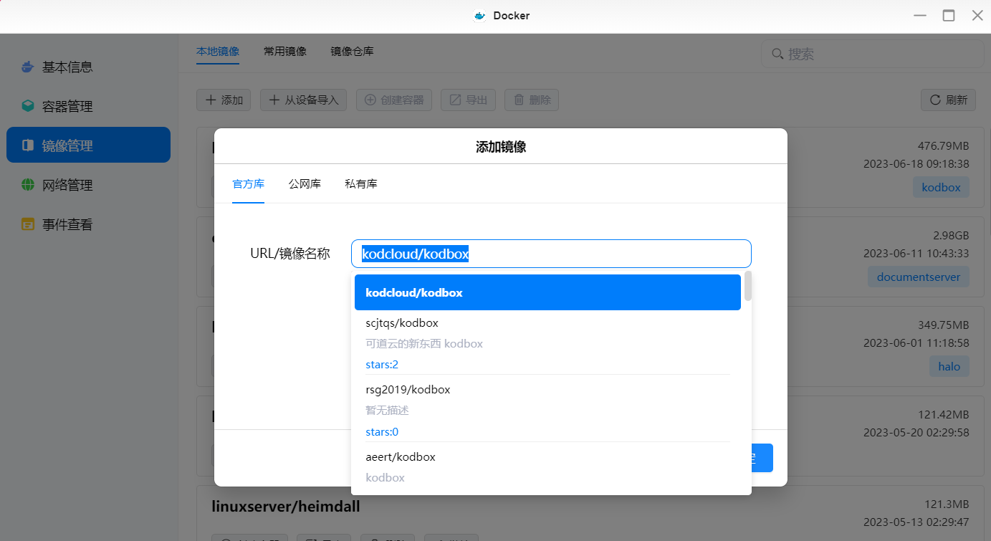The width and height of the screenshot is (991, 541).
Task: Switch to 镜像仓库 tab
Action: 352,52
